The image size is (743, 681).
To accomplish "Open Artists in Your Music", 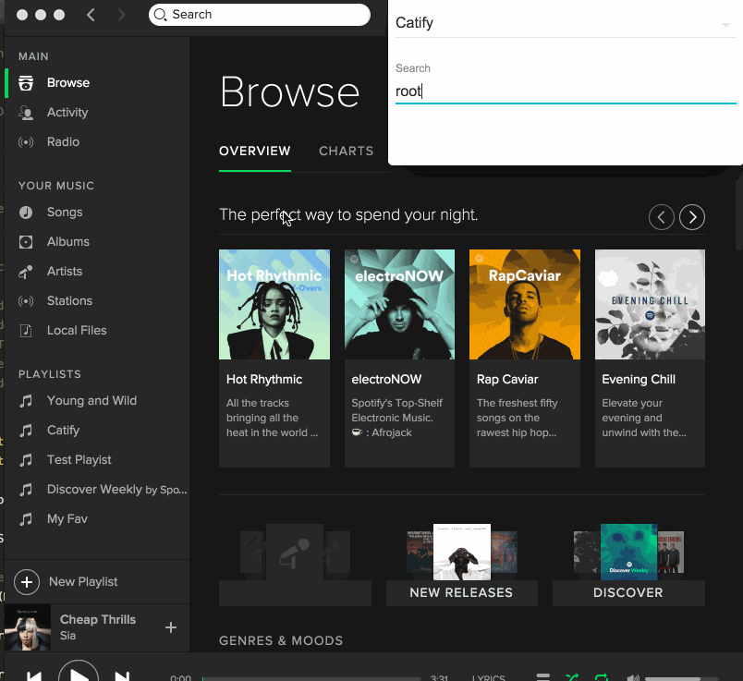I will [x=65, y=271].
